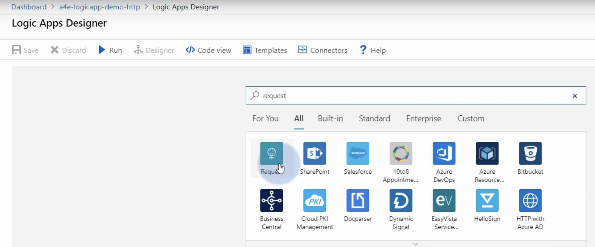Click the magnifier search icon
The height and width of the screenshot is (247, 595).
pyautogui.click(x=255, y=95)
